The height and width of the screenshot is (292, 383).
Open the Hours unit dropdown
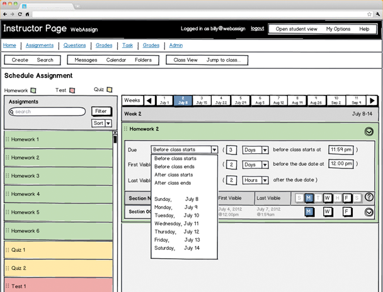[x=256, y=180]
